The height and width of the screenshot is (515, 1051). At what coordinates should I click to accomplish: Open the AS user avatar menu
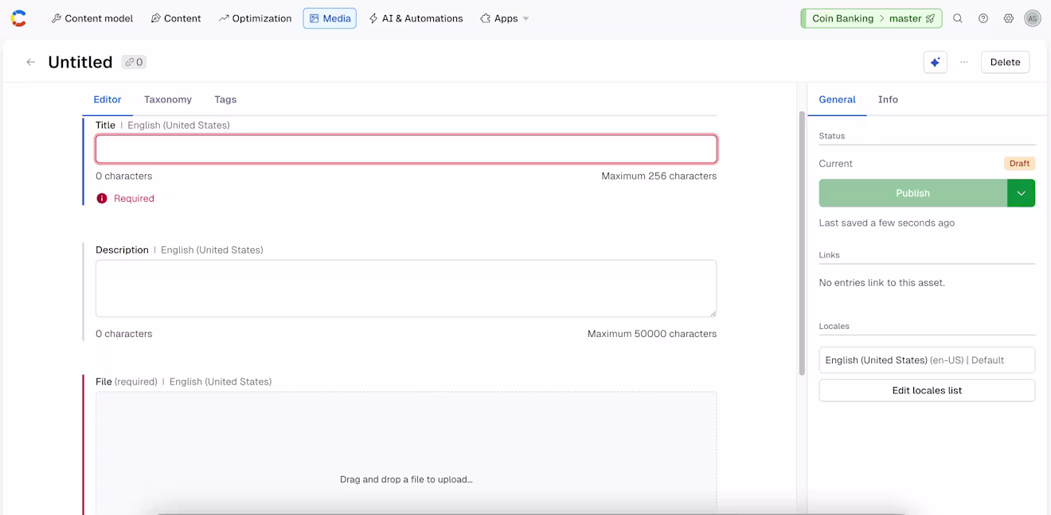[x=1033, y=18]
